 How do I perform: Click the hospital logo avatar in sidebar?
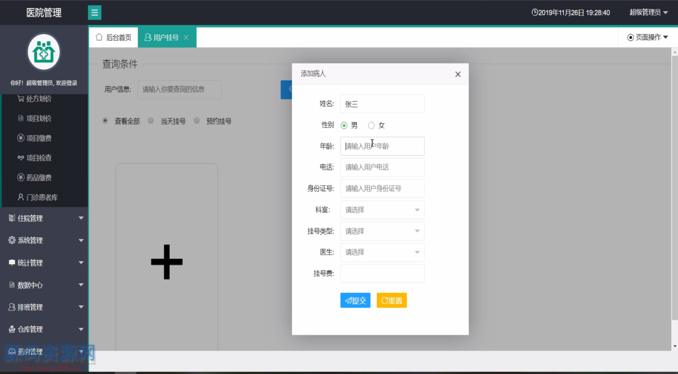point(44,52)
